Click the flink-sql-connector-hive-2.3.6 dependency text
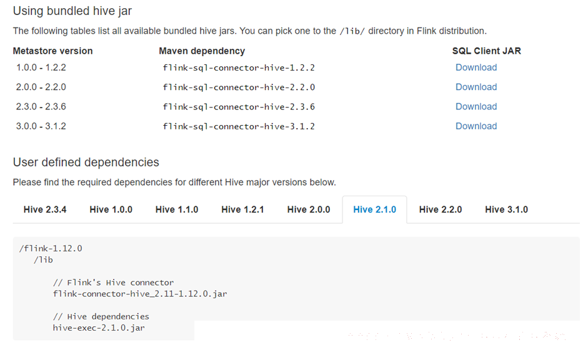The height and width of the screenshot is (345, 583). 239,107
